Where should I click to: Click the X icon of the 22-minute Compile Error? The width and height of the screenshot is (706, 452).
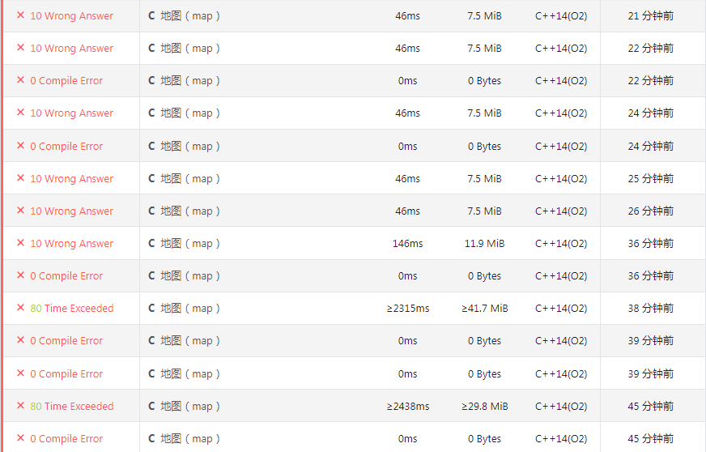[x=20, y=80]
